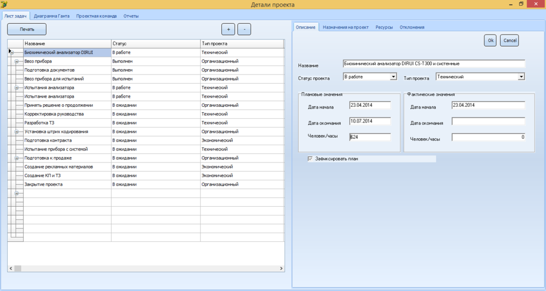
Task: Open the Статус проекта dropdown
Action: pos(393,77)
